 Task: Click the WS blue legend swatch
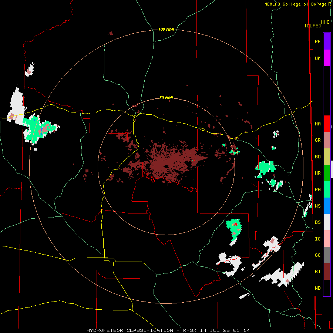click(327, 206)
